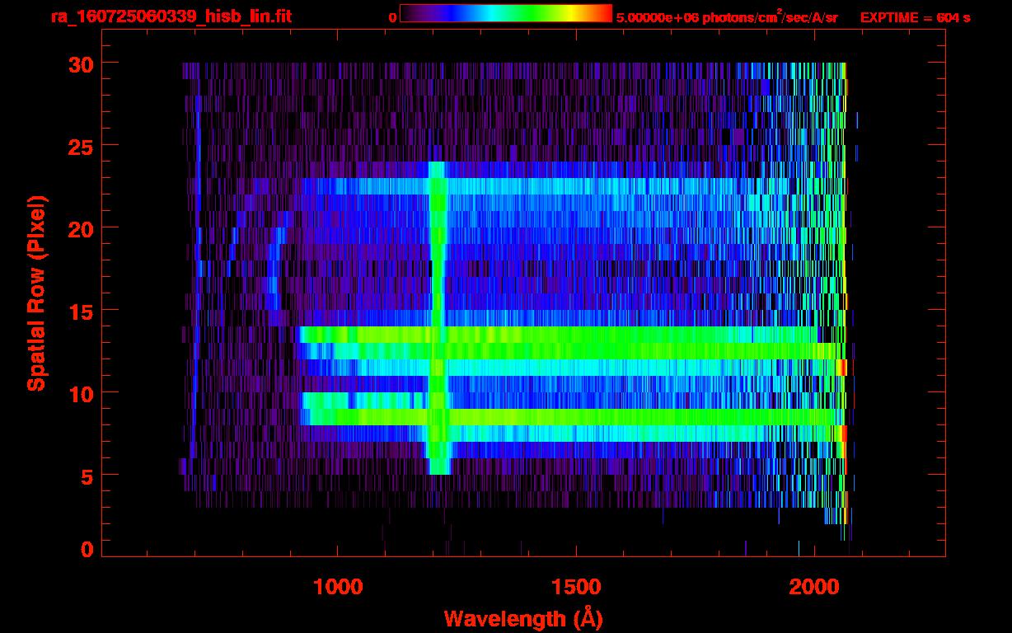This screenshot has width=1012, height=633.
Task: Click the 1000 wavelength tick label
Action: pyautogui.click(x=338, y=587)
